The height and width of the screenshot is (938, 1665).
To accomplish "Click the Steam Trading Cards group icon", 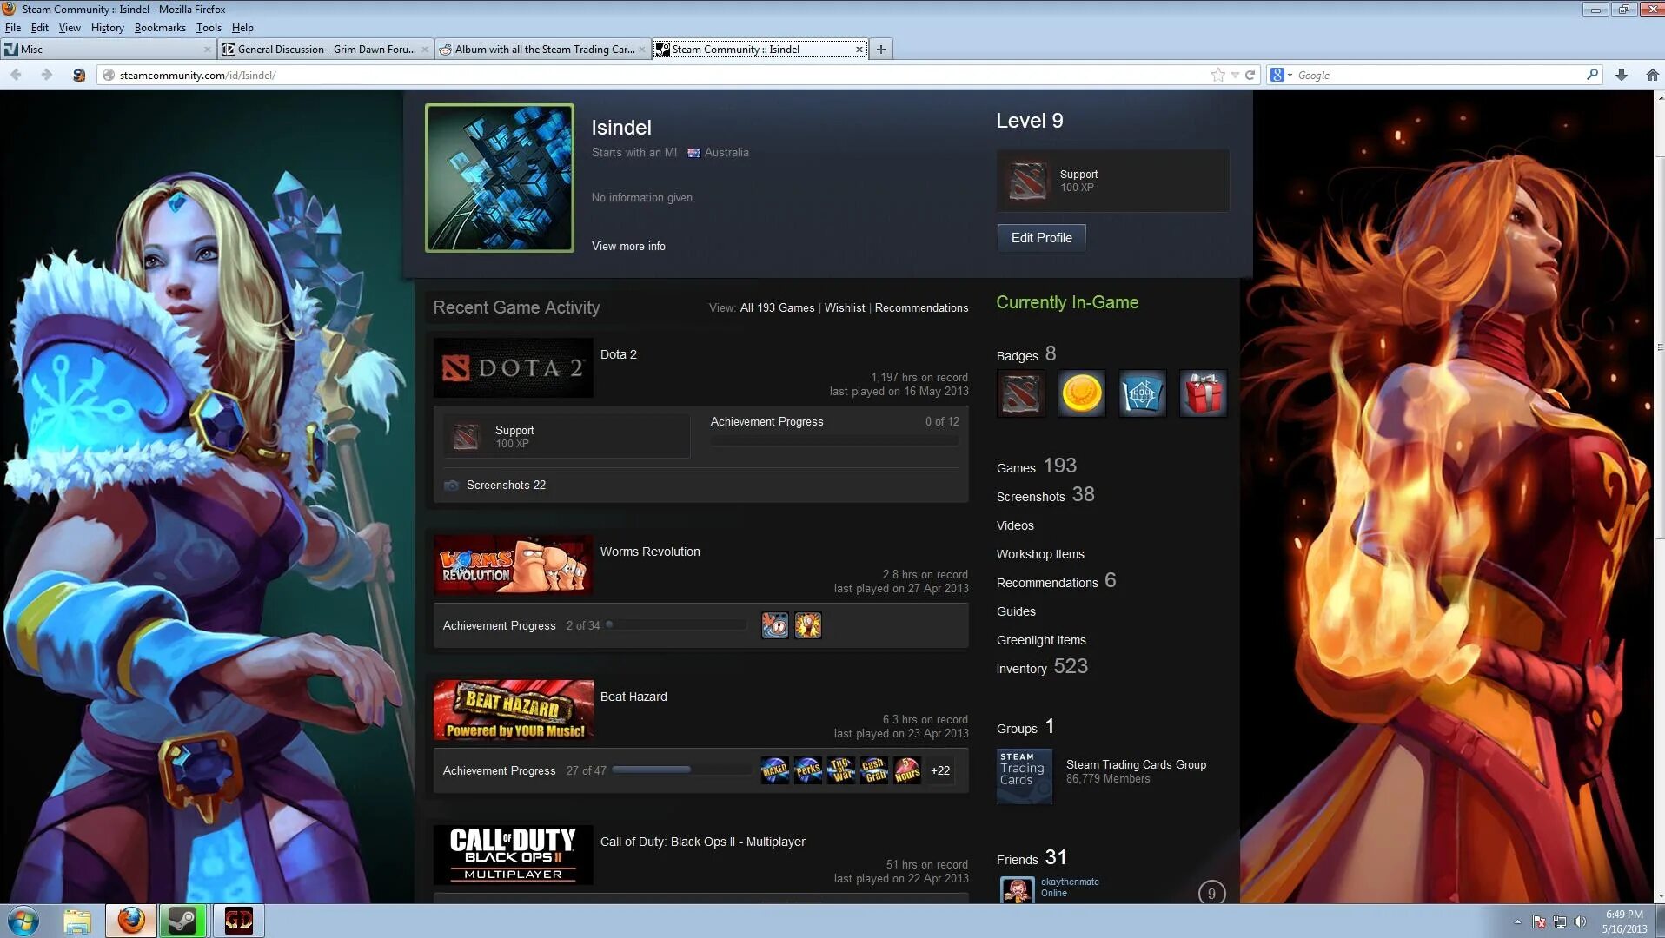I will [1025, 776].
